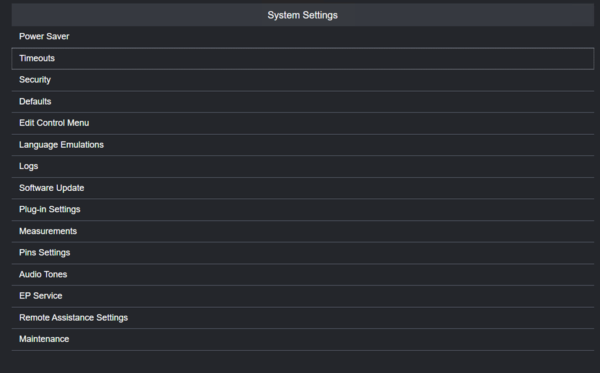Image resolution: width=600 pixels, height=373 pixels.
Task: View the Logs section
Action: (x=29, y=166)
